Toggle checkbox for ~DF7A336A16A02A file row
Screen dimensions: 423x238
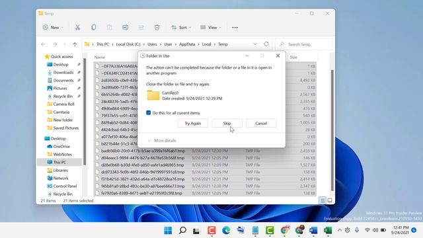[x=97, y=66]
